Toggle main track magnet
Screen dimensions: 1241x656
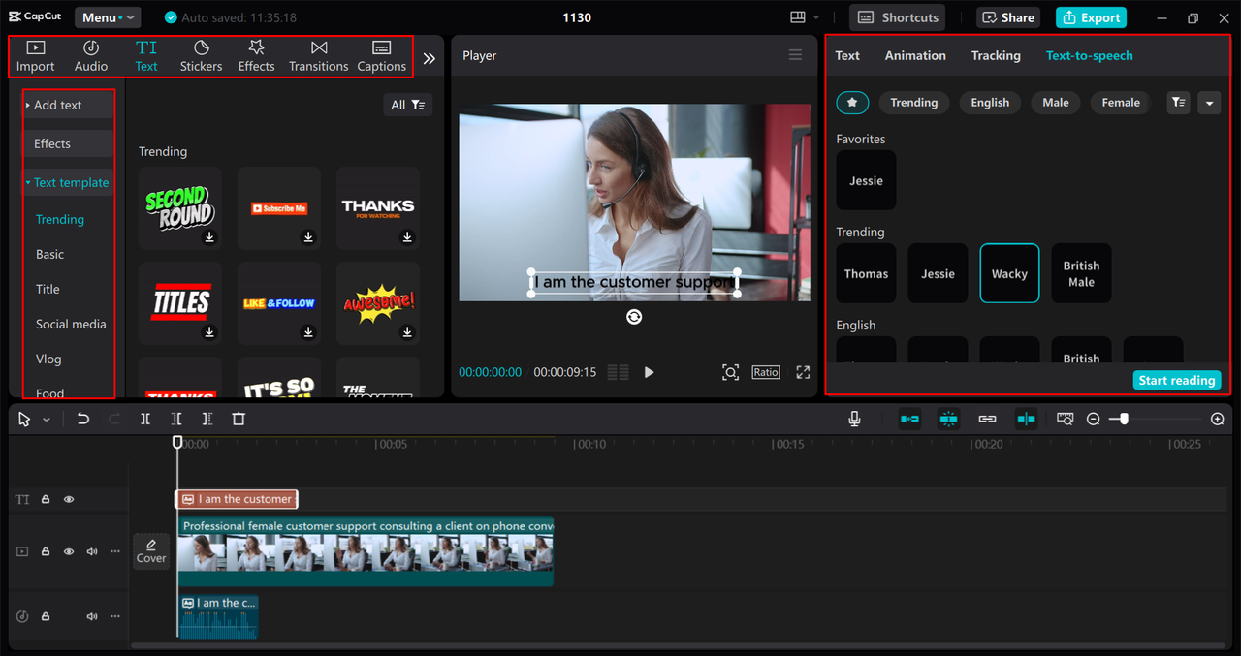(909, 419)
